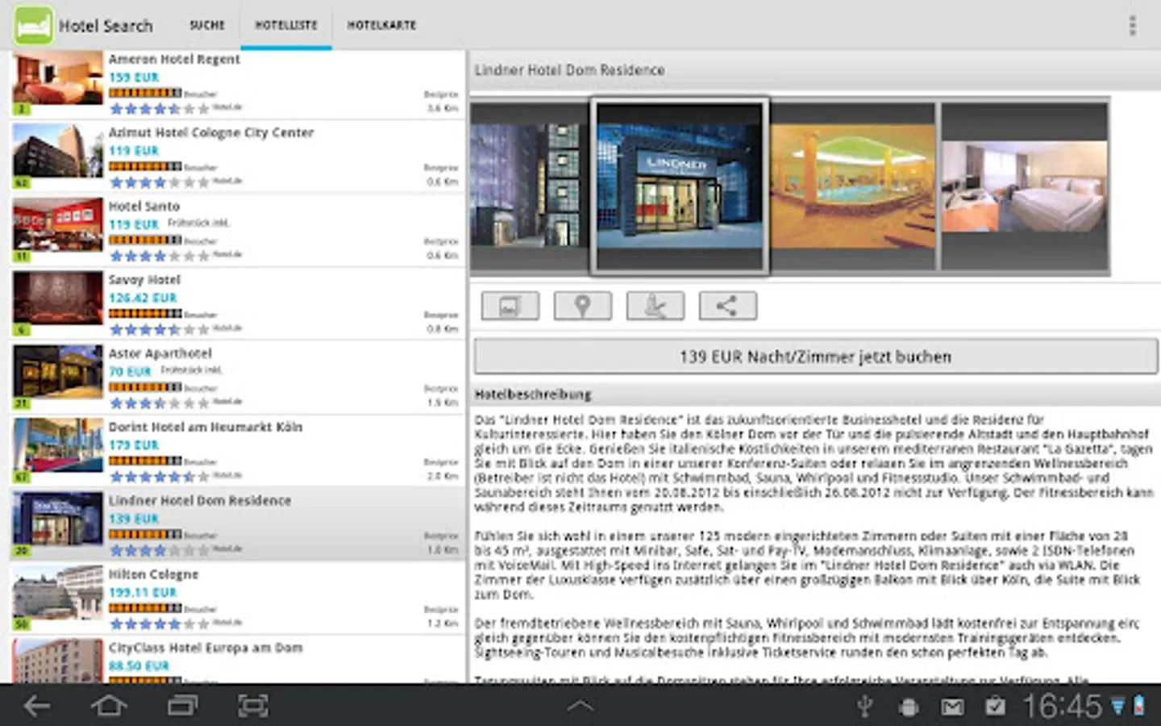Viewport: 1161px width, 726px height.
Task: Open Ameron Hotel Regent list entry
Action: pos(238,84)
